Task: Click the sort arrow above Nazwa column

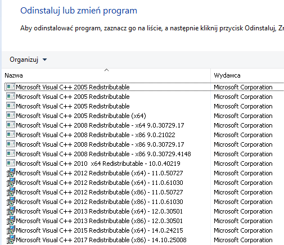Action: [x=106, y=70]
